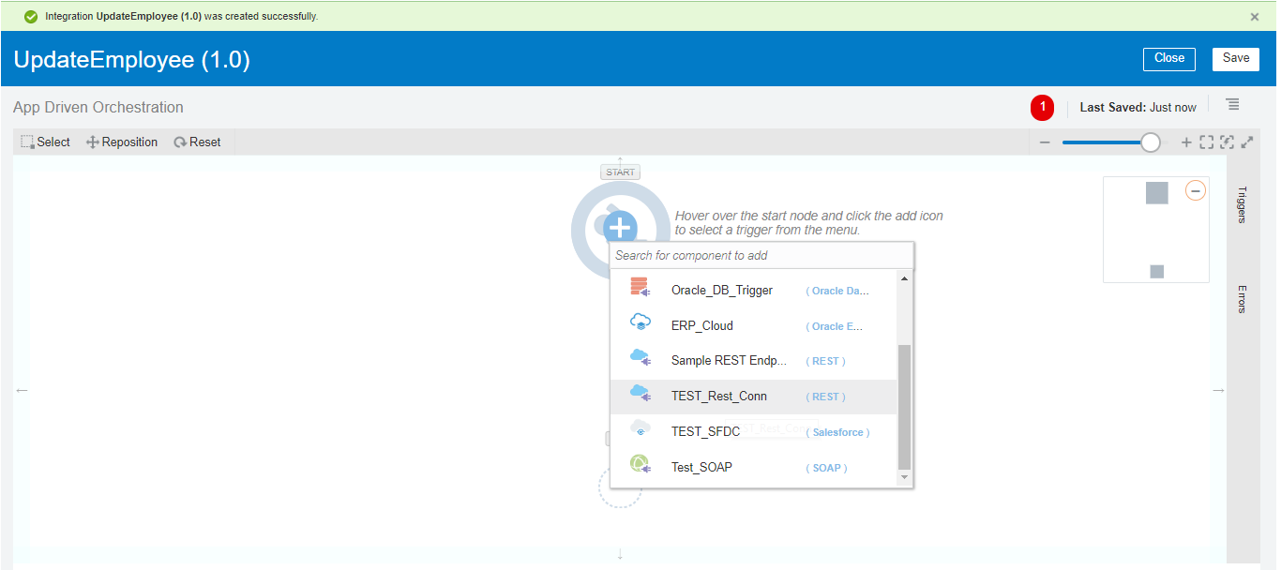The height and width of the screenshot is (570, 1281).
Task: Pan canvas left with the left arrow
Action: point(22,390)
